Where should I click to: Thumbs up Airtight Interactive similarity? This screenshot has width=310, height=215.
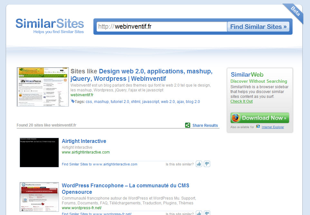click(x=199, y=164)
